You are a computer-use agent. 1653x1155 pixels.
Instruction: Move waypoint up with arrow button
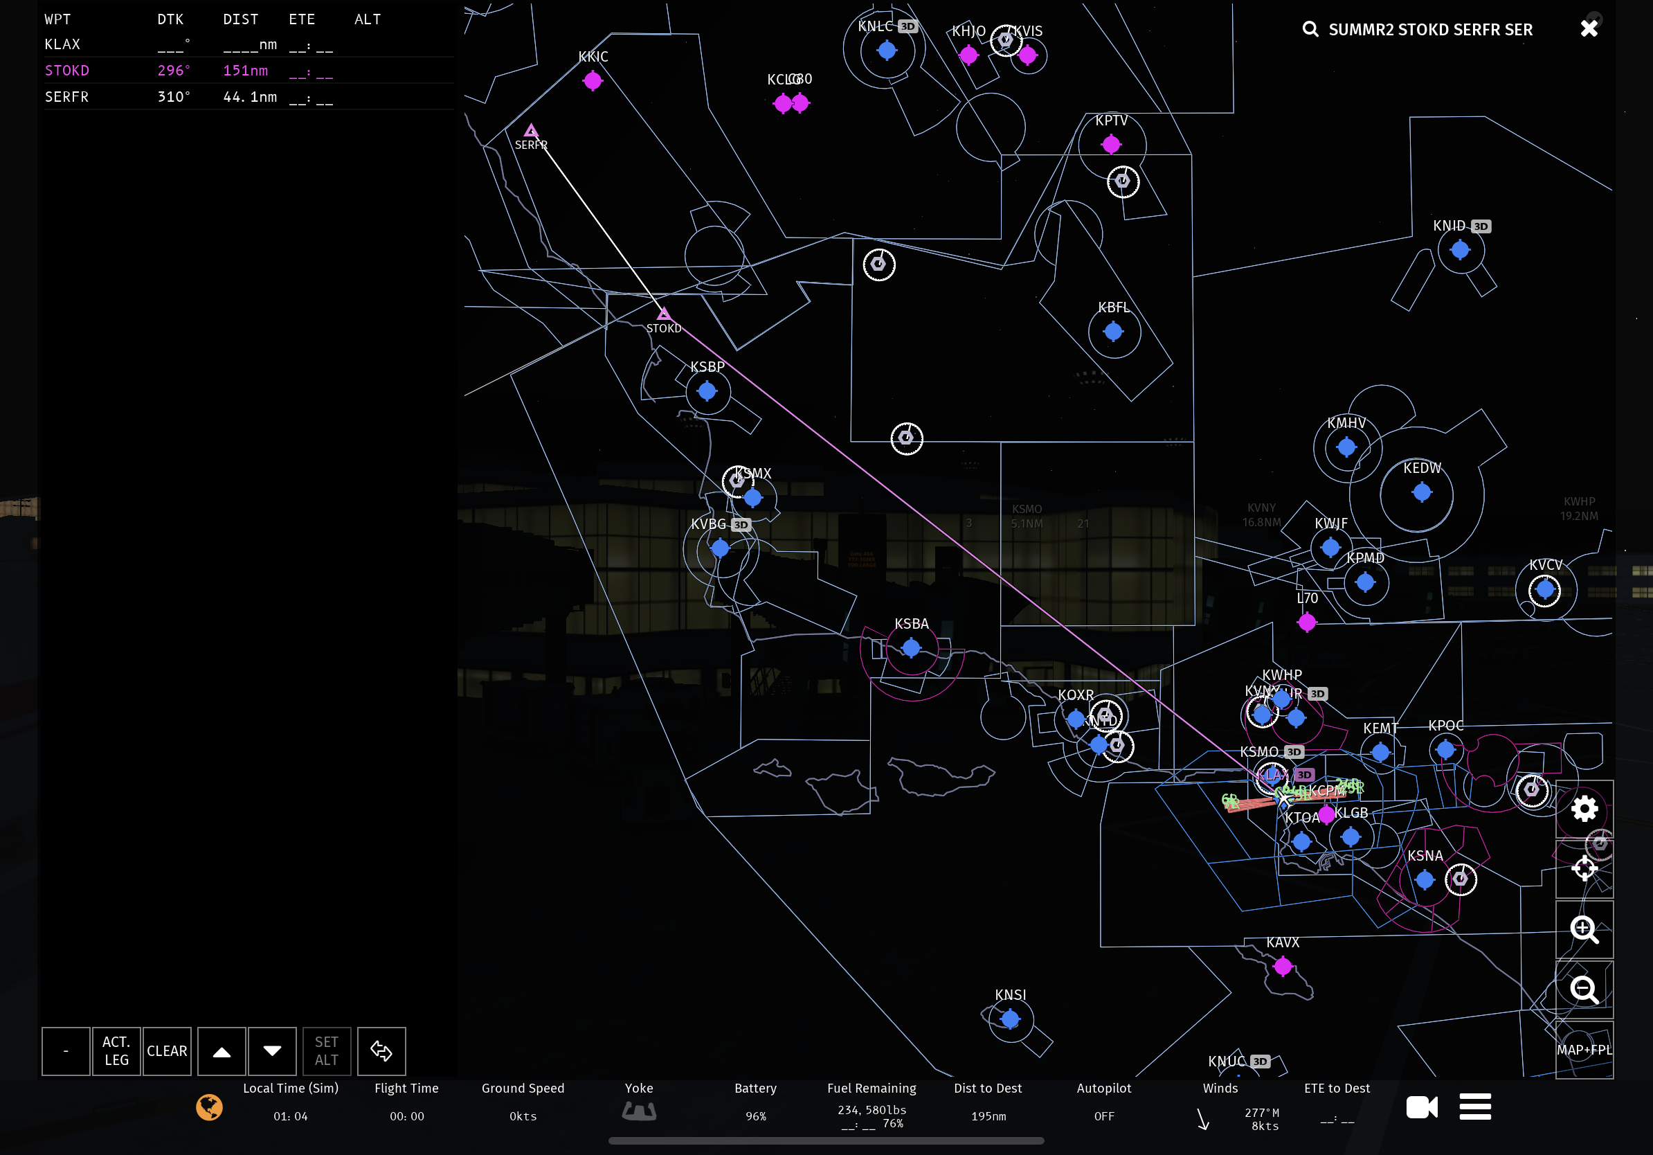(x=222, y=1050)
